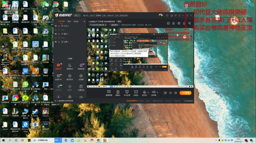The height and width of the screenshot is (143, 256).
Task: Expand the speaker options arrow
Action: 158,92
